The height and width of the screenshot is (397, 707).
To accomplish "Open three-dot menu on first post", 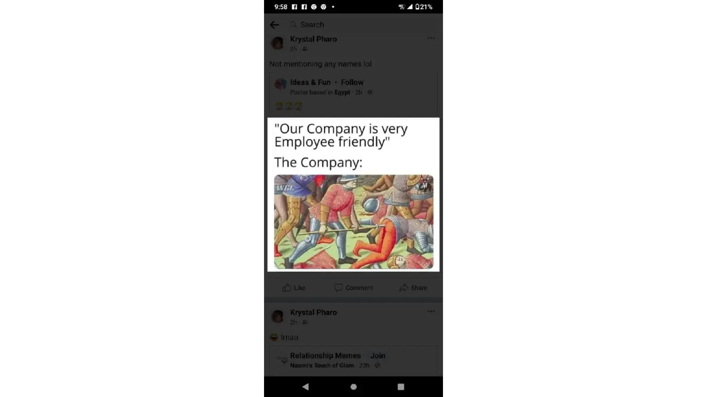I will coord(431,38).
